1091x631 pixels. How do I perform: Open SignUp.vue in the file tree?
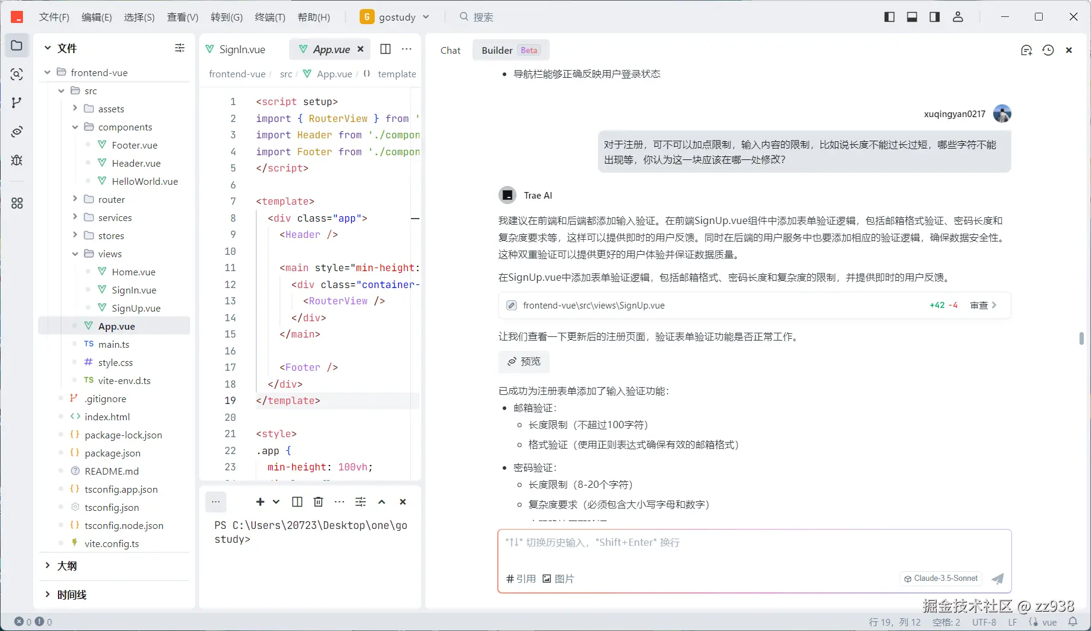pos(136,308)
